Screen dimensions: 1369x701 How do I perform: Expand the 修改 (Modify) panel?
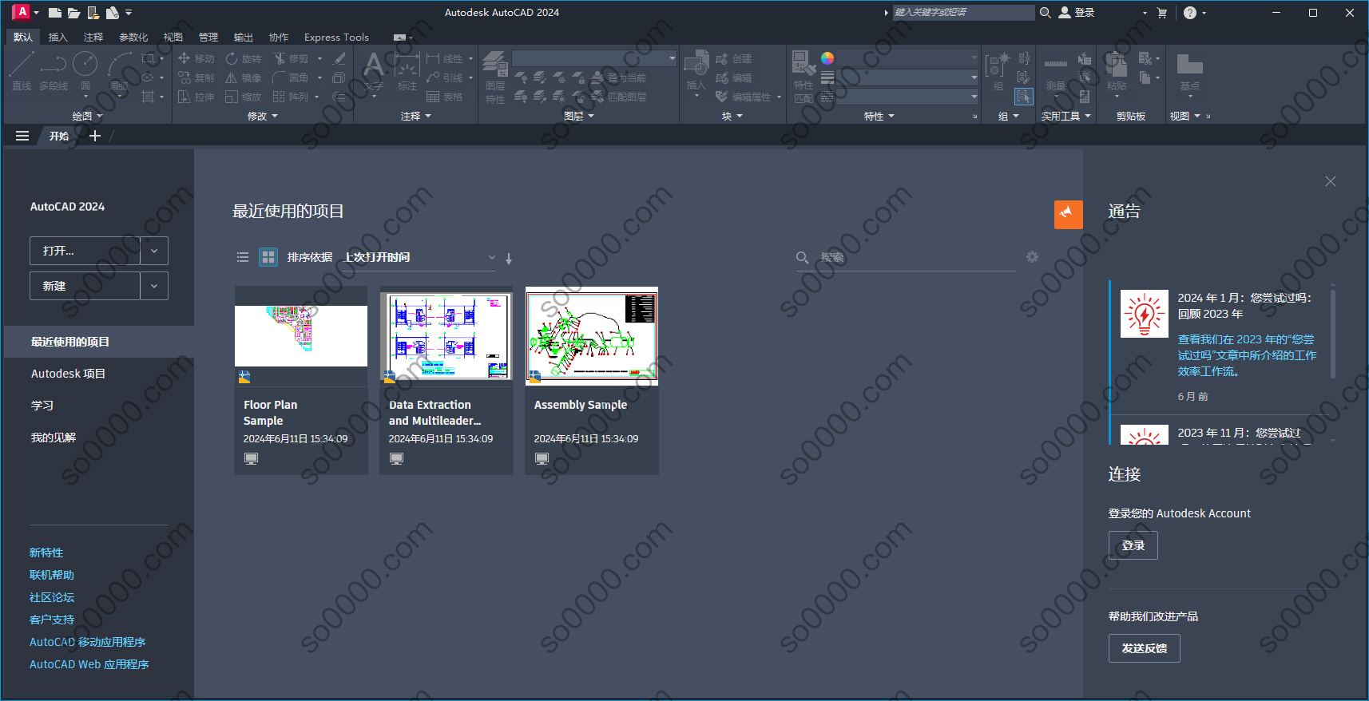coord(263,117)
